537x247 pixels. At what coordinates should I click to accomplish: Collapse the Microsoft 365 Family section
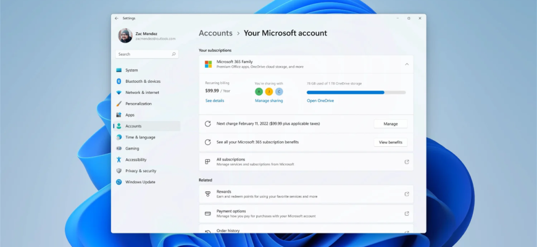406,64
